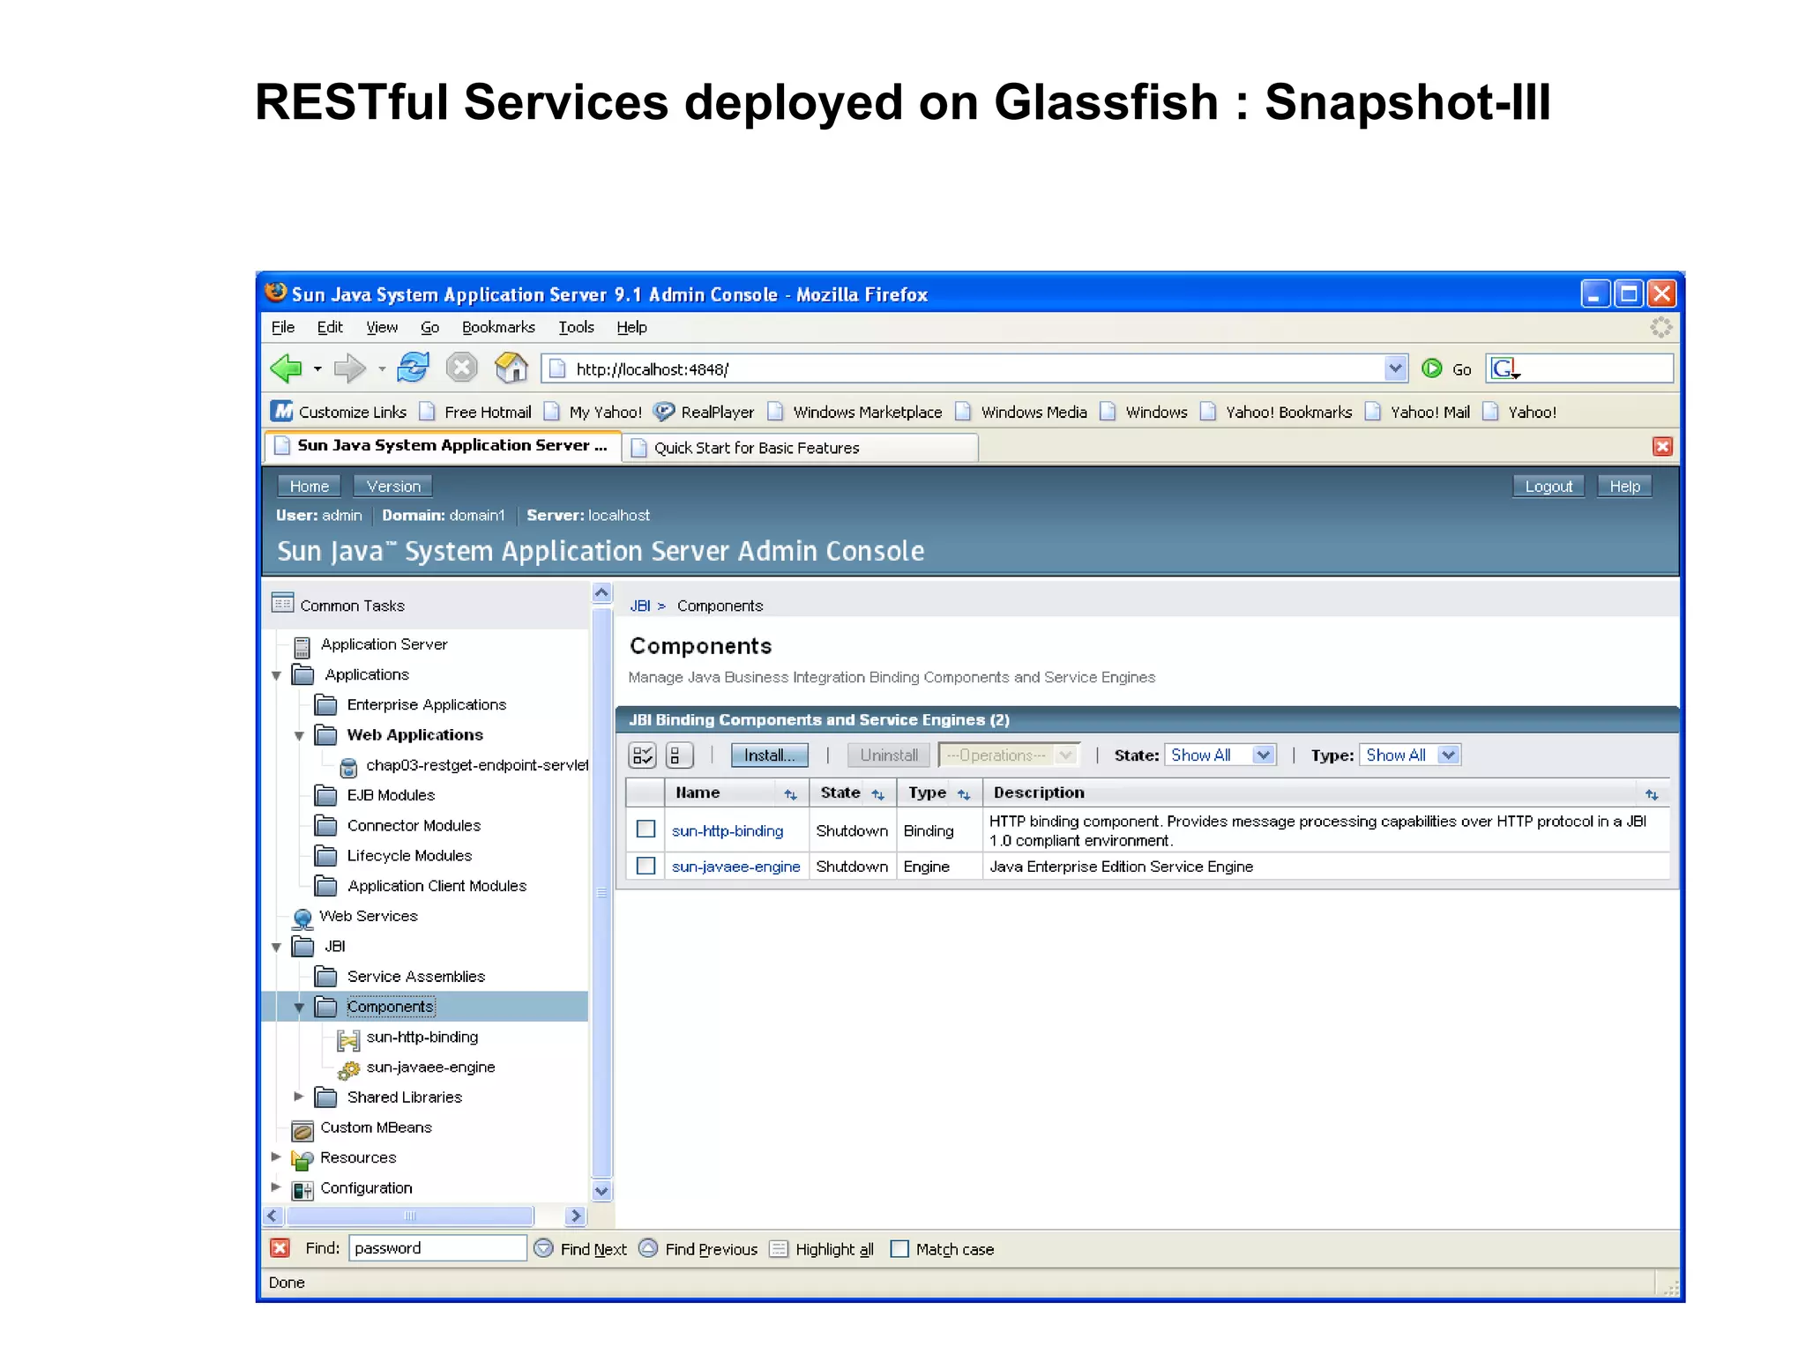Open the Type filter Show All dropdown

point(1410,755)
